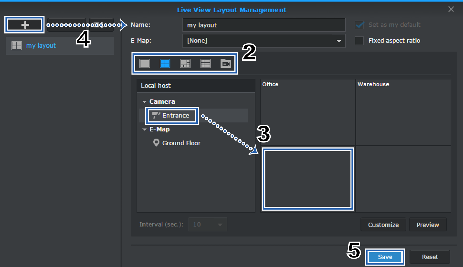Viewport: 463px width, 267px height.
Task: Choose the one-large-plus-small-channels layout icon
Action: tap(185, 64)
